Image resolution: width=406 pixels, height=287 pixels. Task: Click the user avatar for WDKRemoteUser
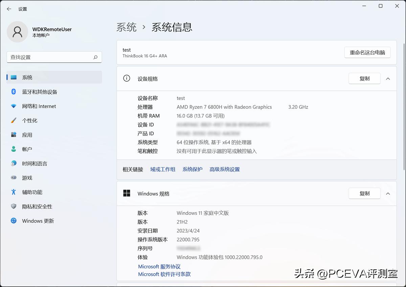tap(18, 32)
